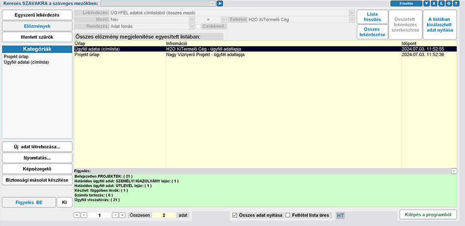Click the HT icon in bottom bar
The image size is (465, 226).
coord(341,215)
